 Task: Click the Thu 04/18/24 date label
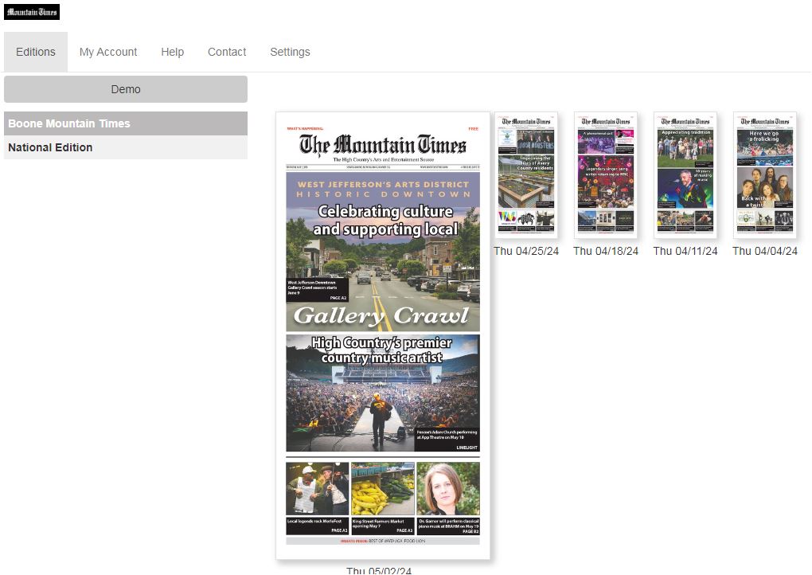pos(606,251)
